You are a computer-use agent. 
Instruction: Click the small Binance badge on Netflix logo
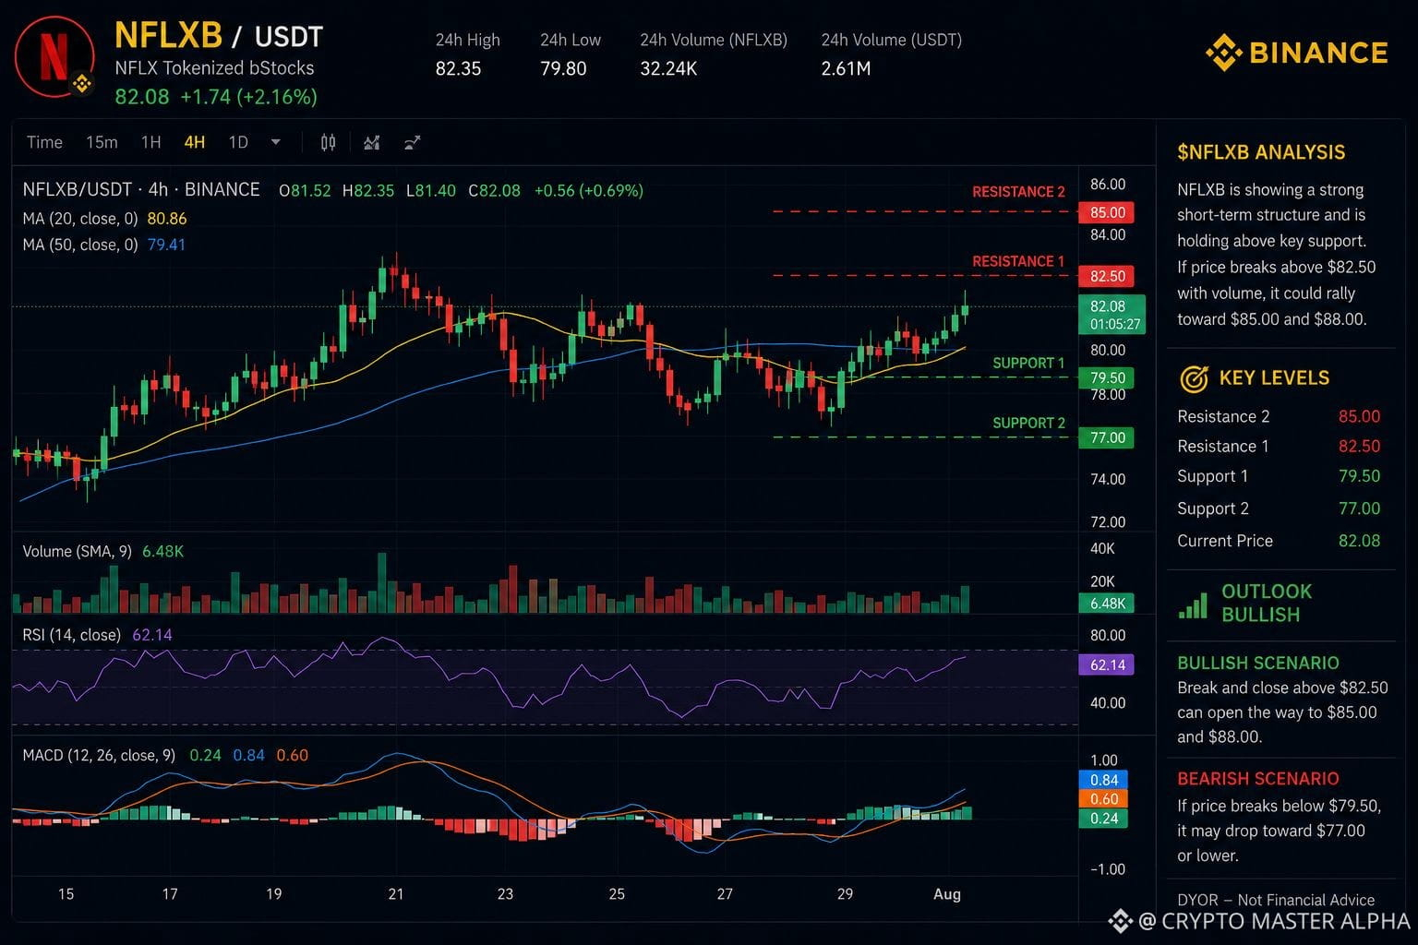pyautogui.click(x=82, y=84)
